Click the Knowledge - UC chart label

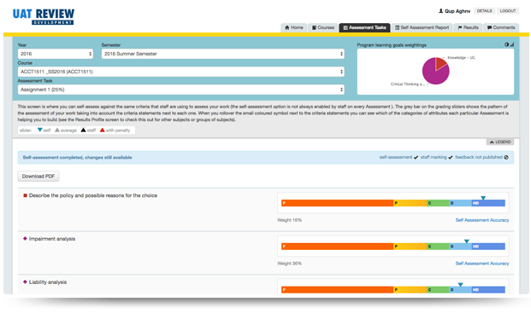(461, 58)
